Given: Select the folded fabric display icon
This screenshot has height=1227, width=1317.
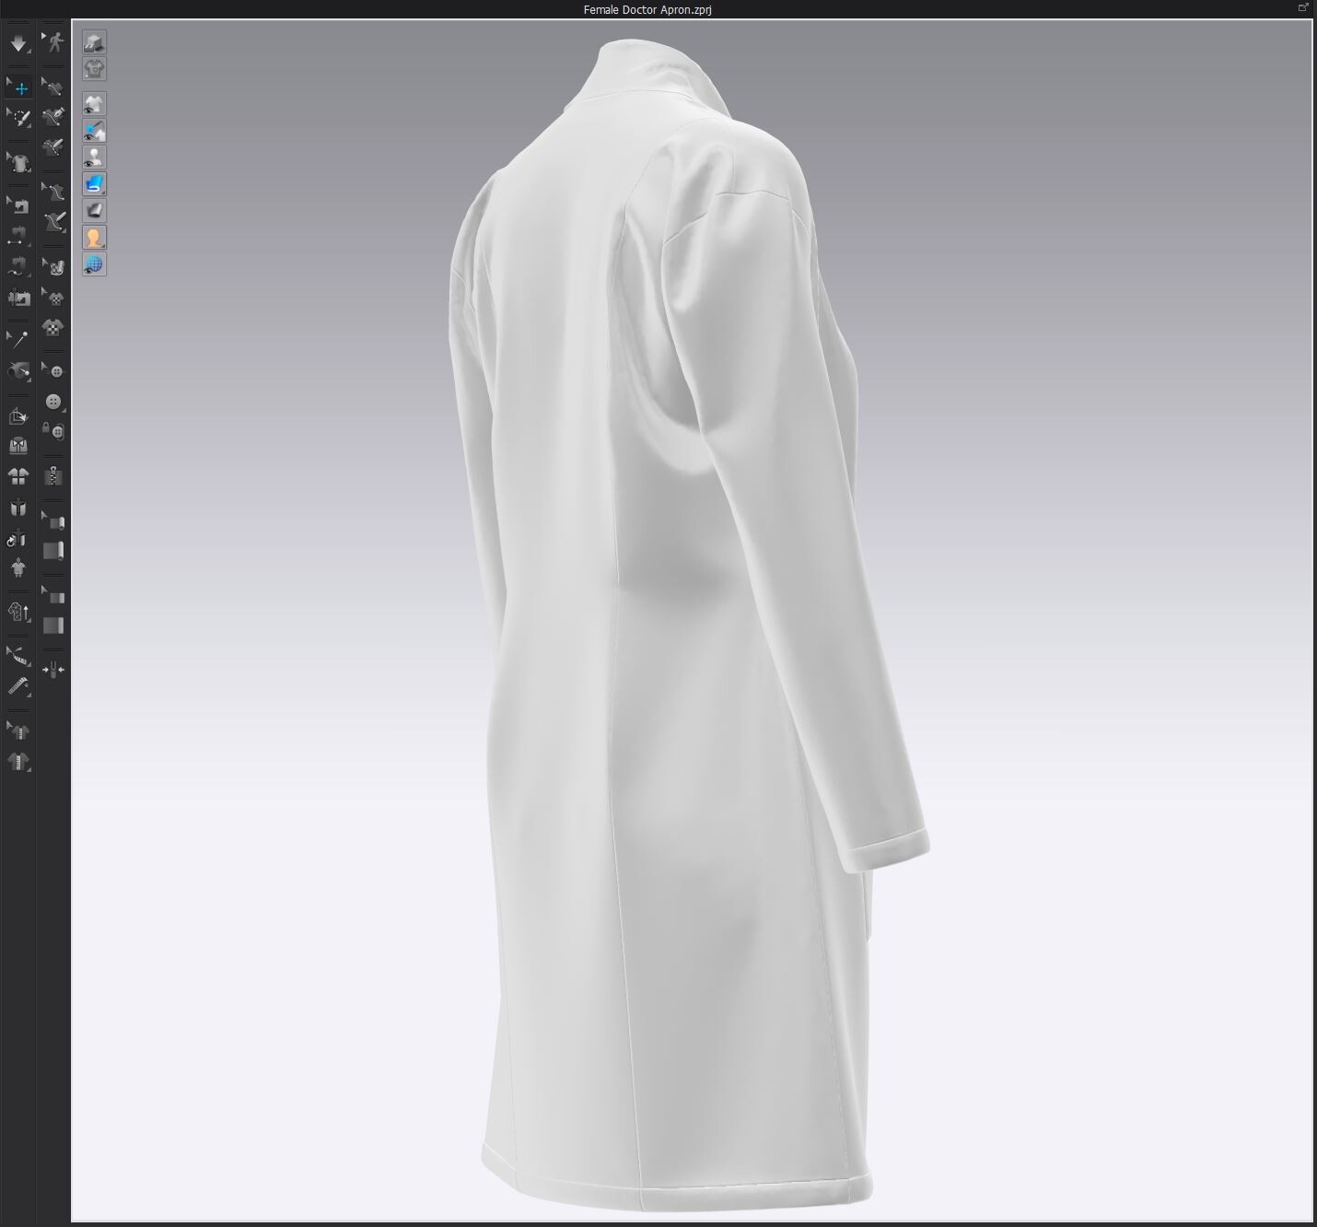Looking at the screenshot, I should pos(93,210).
